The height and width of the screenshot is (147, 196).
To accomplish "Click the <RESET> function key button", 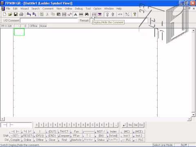I will click(x=27, y=136).
